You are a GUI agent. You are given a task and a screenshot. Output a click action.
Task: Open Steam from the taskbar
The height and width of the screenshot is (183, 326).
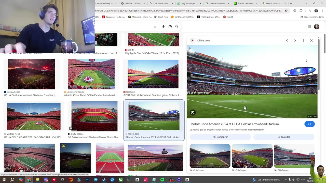[x=104, y=180]
